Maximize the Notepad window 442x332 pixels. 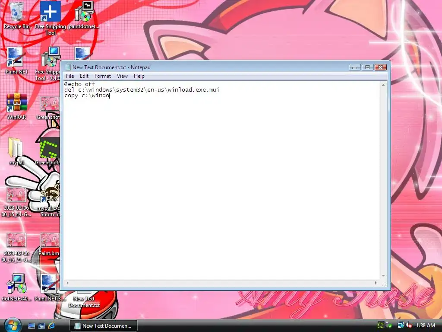[367, 67]
